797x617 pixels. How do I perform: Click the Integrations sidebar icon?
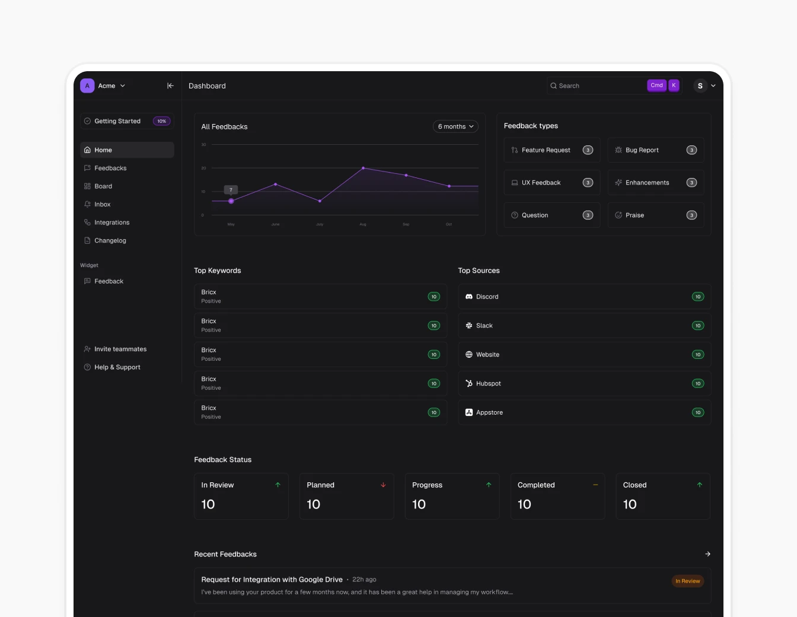(x=88, y=222)
